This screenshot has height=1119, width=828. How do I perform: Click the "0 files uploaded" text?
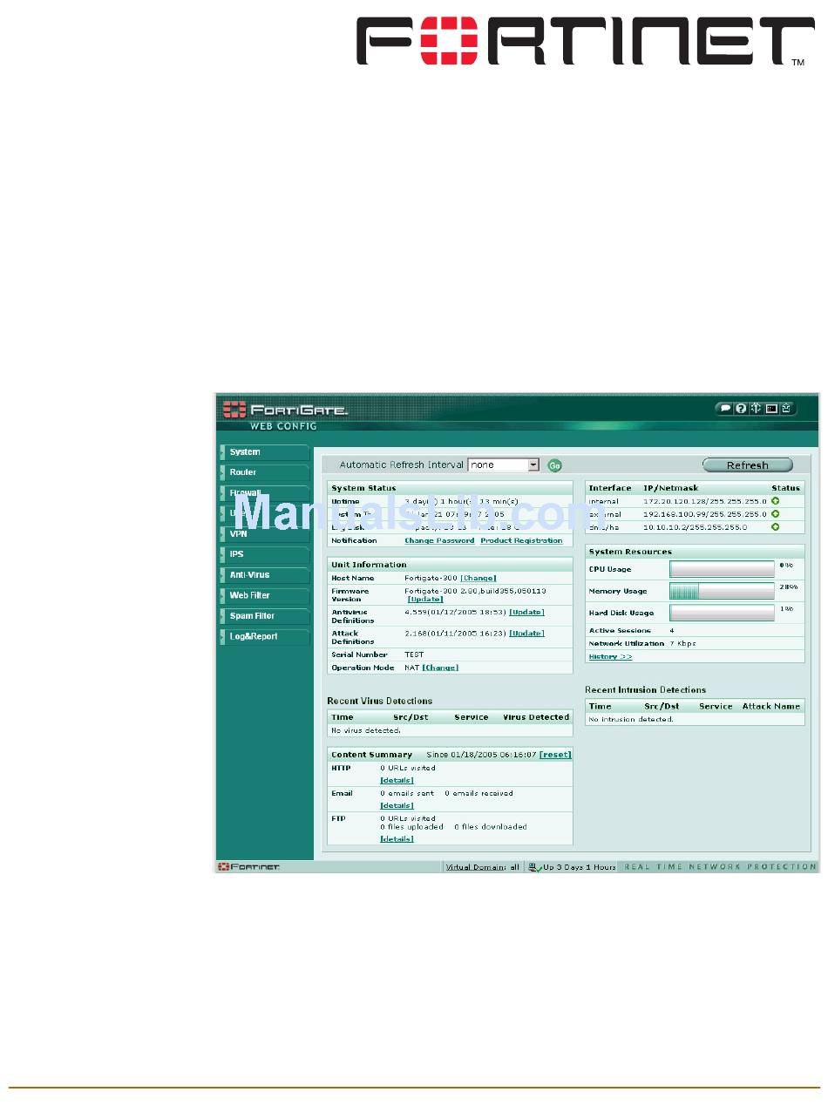point(411,826)
